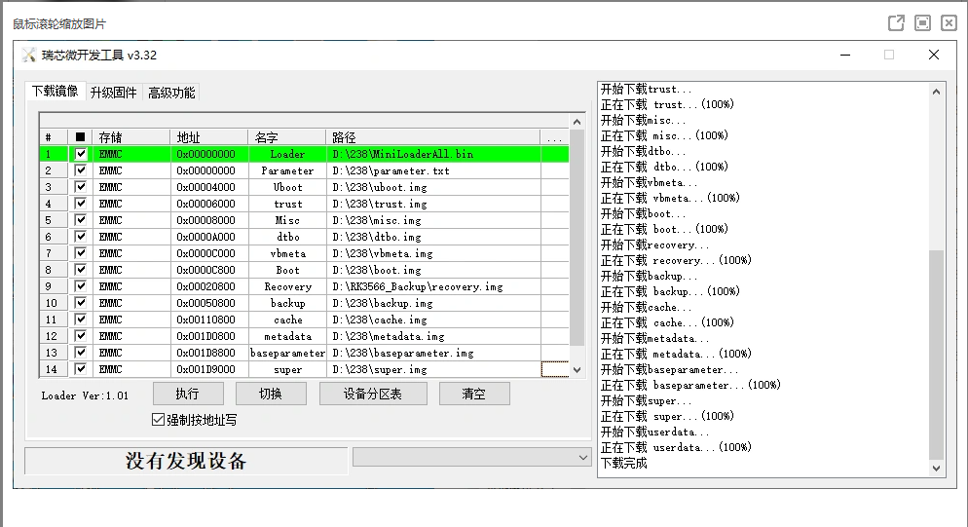This screenshot has width=968, height=527.
Task: Toggle the Recovery row checkbox
Action: click(81, 286)
